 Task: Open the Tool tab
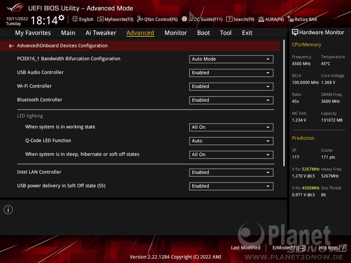click(226, 33)
